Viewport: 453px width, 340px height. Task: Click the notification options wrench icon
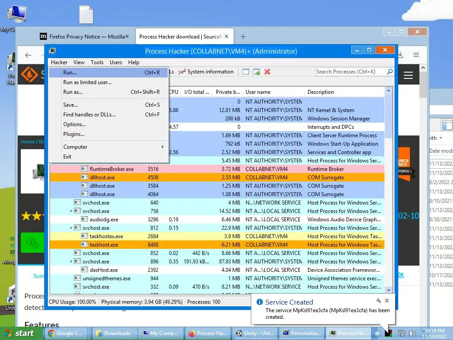379,301
